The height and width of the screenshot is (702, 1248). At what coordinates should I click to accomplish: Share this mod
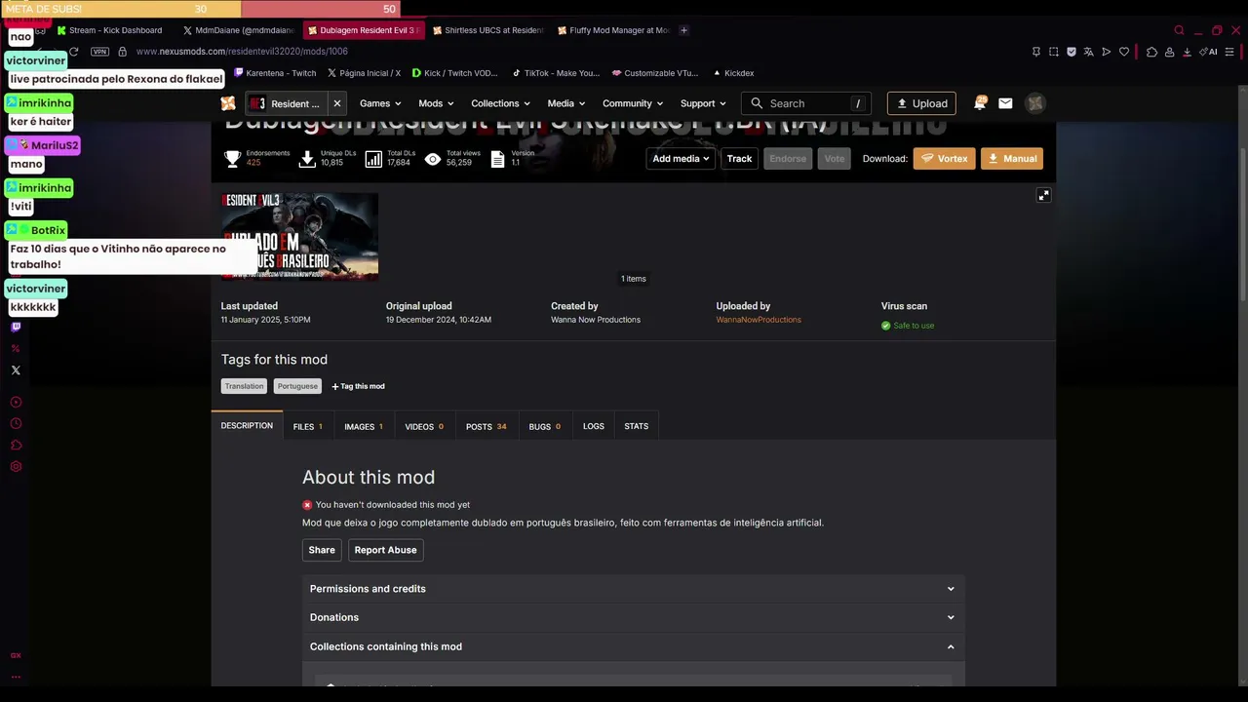point(322,550)
